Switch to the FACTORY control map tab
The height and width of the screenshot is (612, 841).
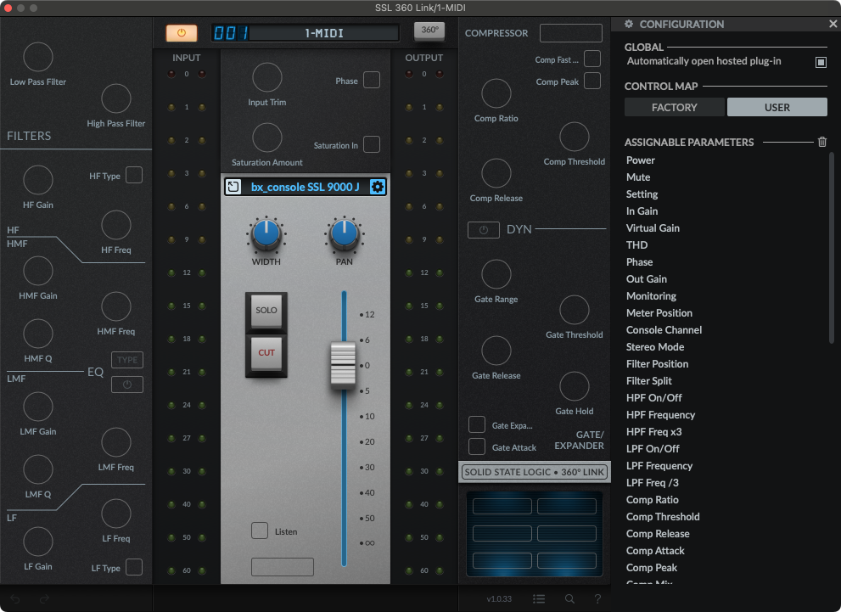pyautogui.click(x=674, y=107)
